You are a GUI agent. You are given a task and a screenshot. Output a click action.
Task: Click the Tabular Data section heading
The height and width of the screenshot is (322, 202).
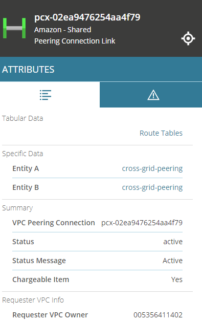(23, 118)
